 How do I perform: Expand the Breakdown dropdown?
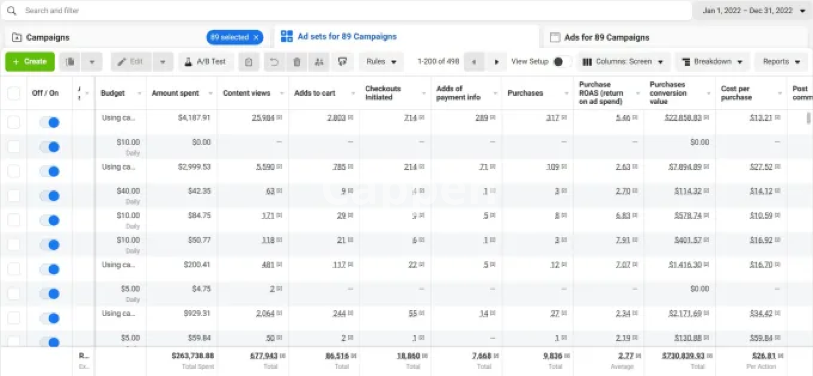pos(712,62)
